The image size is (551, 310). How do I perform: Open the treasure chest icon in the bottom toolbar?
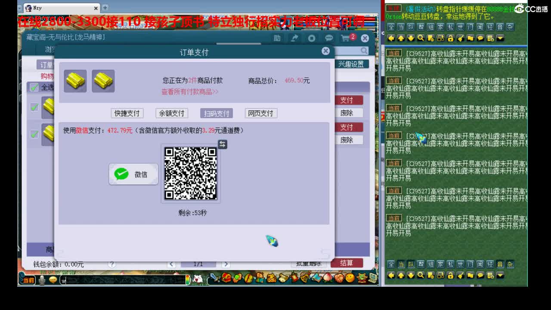click(x=226, y=278)
